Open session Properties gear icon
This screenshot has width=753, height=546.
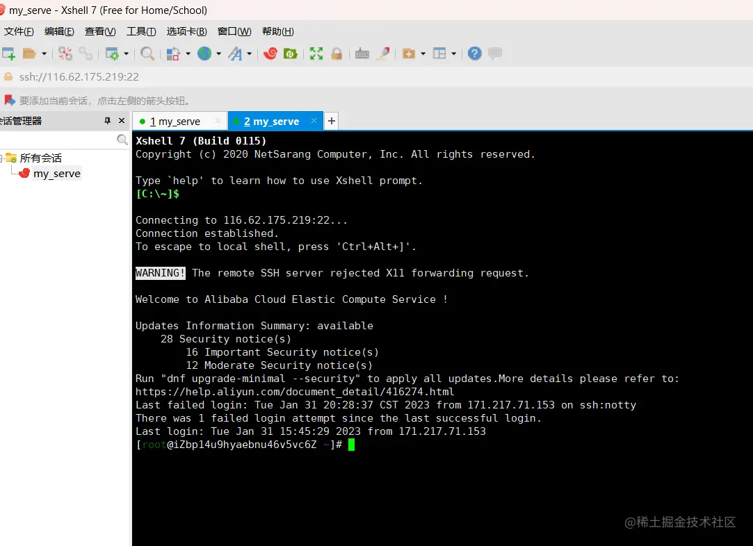coord(112,53)
